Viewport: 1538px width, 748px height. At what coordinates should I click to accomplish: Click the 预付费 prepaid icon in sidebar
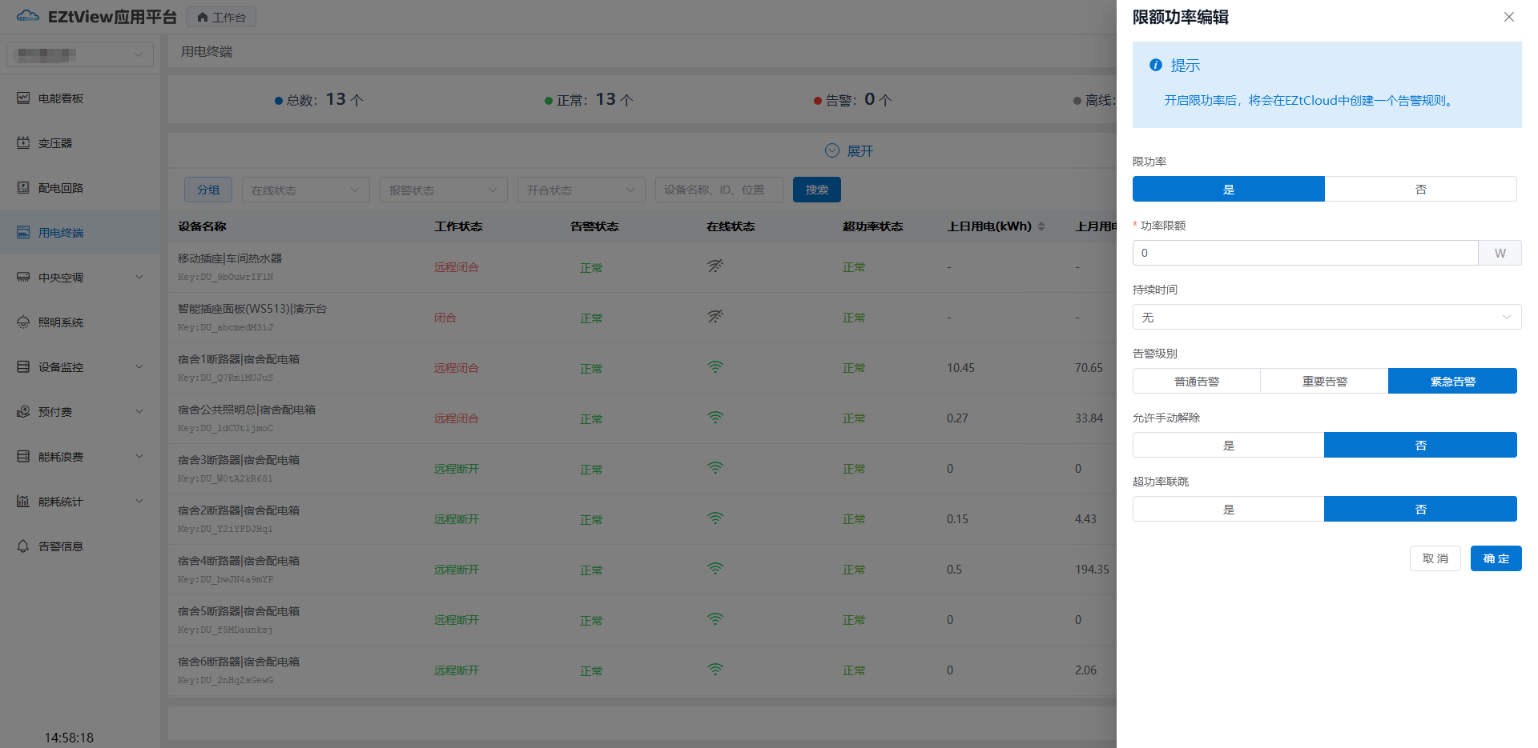tap(23, 411)
